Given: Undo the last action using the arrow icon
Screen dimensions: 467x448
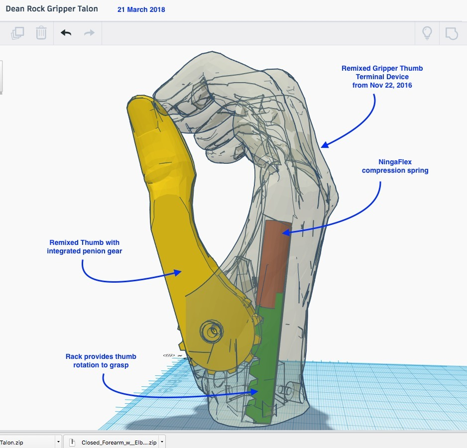Looking at the screenshot, I should (65, 32).
